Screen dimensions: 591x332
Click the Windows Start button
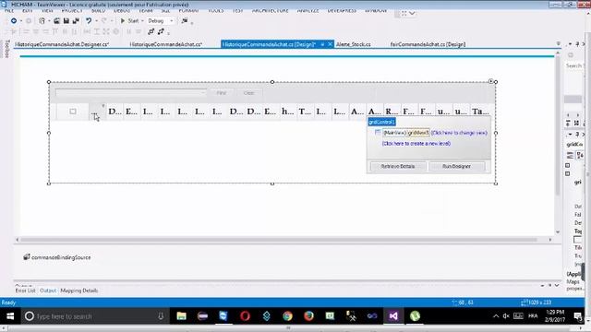pos(10,316)
